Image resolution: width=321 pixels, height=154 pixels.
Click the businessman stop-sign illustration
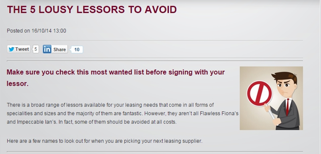tap(271, 98)
